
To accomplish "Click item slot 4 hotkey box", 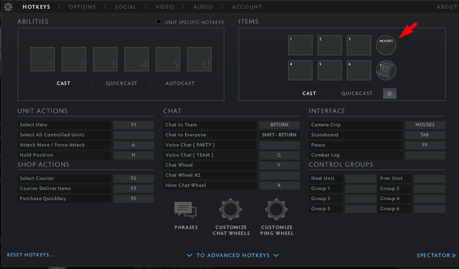I will [300, 70].
